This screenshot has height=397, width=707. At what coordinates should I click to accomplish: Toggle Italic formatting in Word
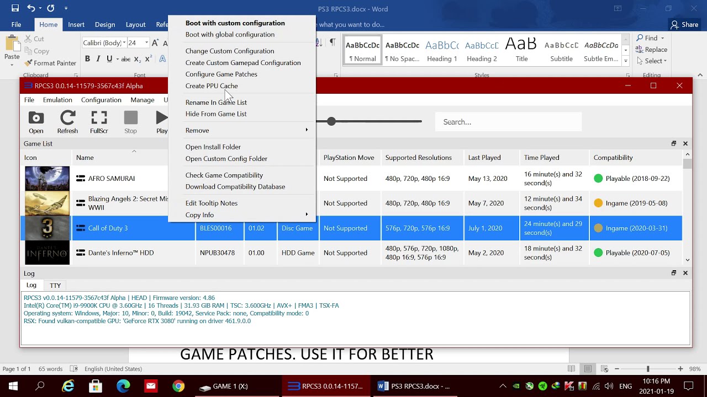click(x=98, y=59)
